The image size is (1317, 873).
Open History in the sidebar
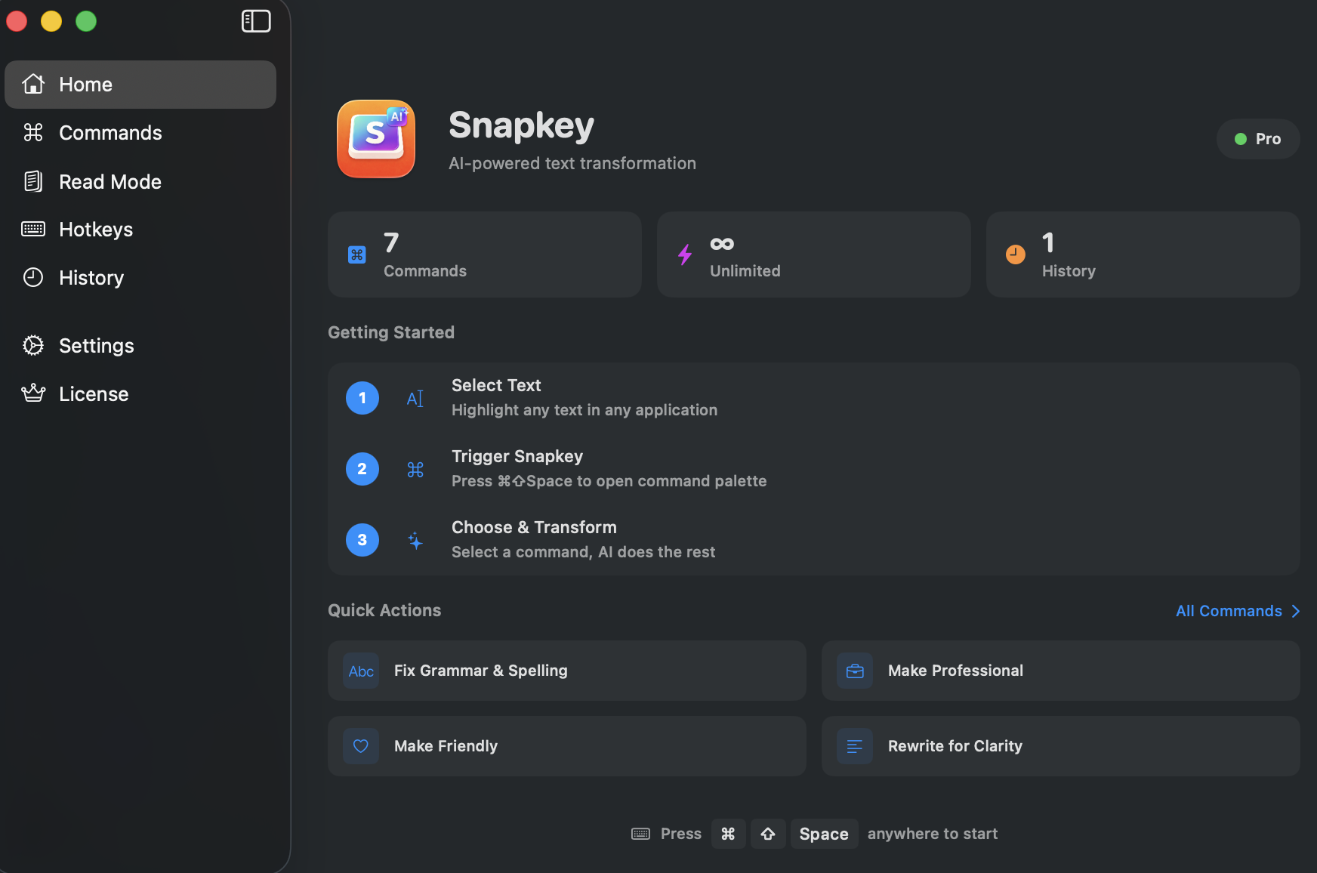coord(140,278)
